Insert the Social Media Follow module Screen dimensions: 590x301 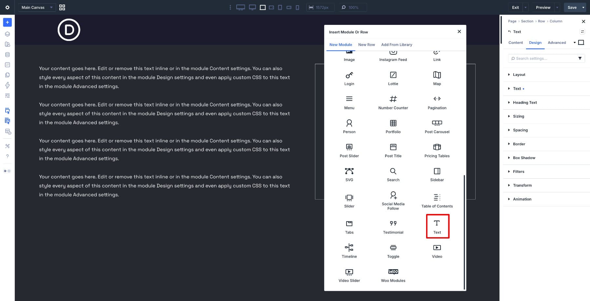[393, 201]
